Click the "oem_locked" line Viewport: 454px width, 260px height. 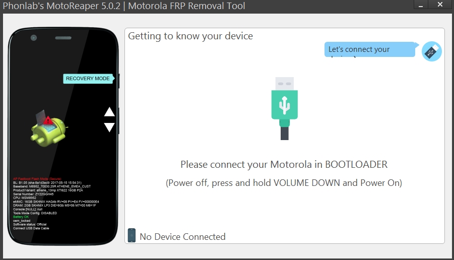pos(22,221)
